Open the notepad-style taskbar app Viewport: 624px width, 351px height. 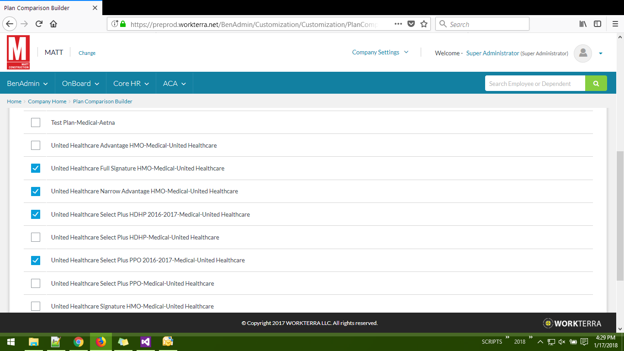56,342
